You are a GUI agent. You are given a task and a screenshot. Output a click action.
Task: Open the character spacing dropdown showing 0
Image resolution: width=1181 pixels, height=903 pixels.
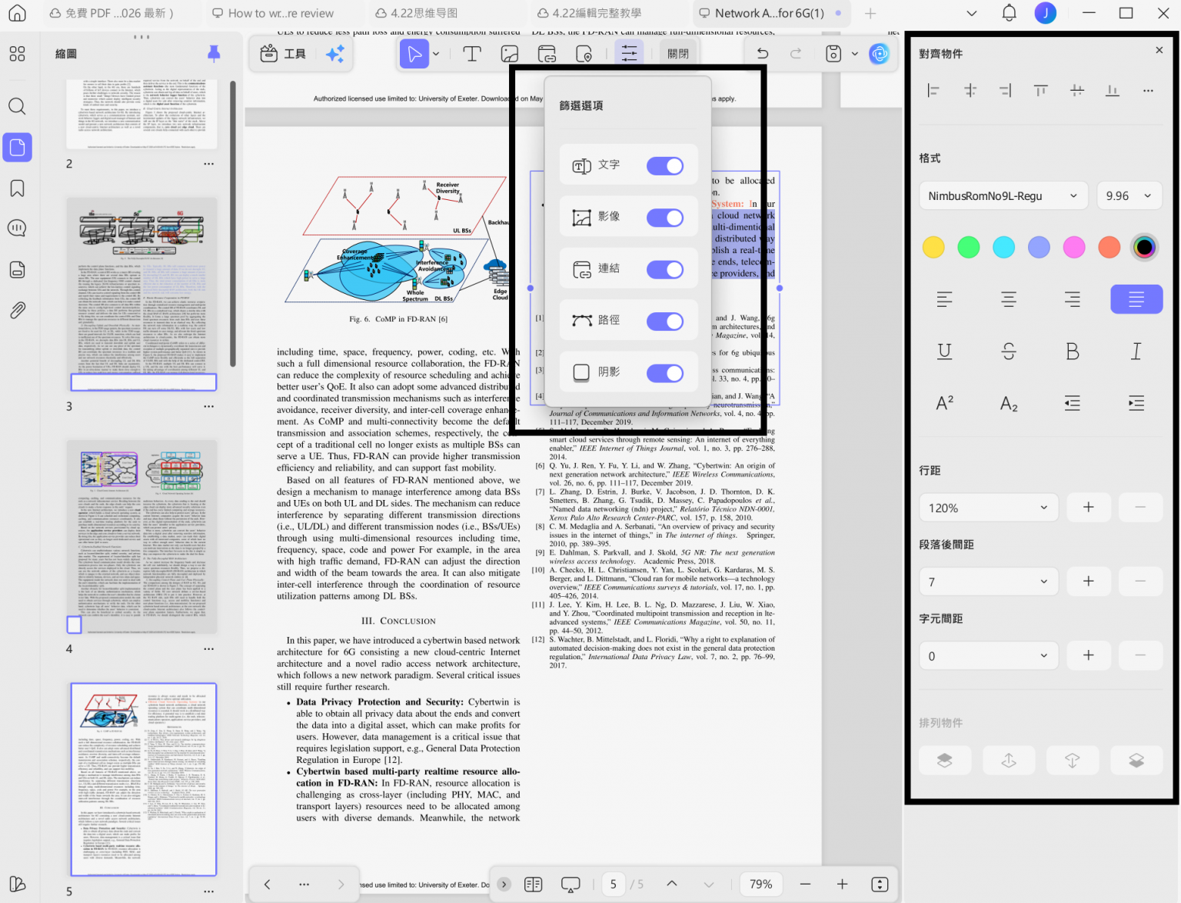pos(989,656)
